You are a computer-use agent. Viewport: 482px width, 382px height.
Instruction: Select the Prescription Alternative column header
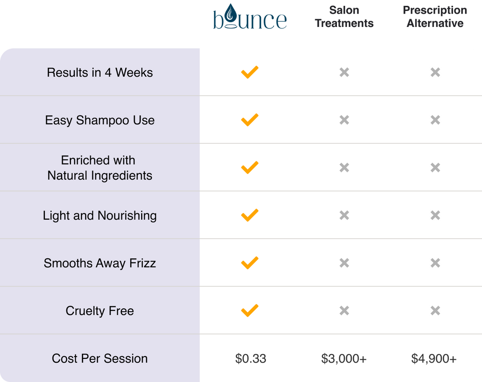[x=435, y=16]
